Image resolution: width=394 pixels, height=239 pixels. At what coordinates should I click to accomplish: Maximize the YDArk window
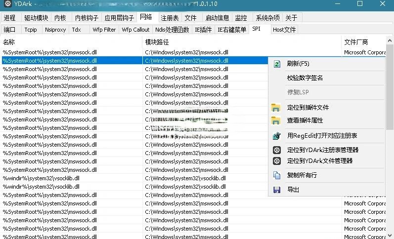[360, 3]
